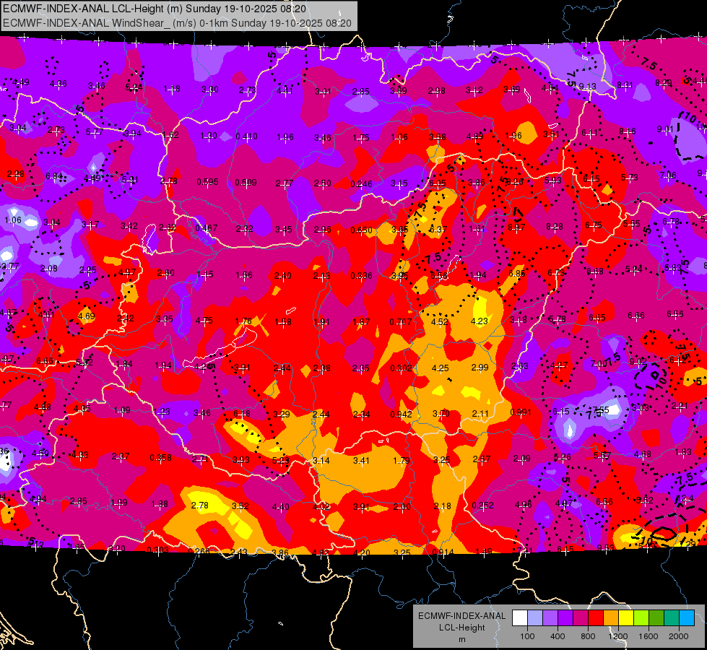Click the wind shear value 0.942

coord(402,414)
